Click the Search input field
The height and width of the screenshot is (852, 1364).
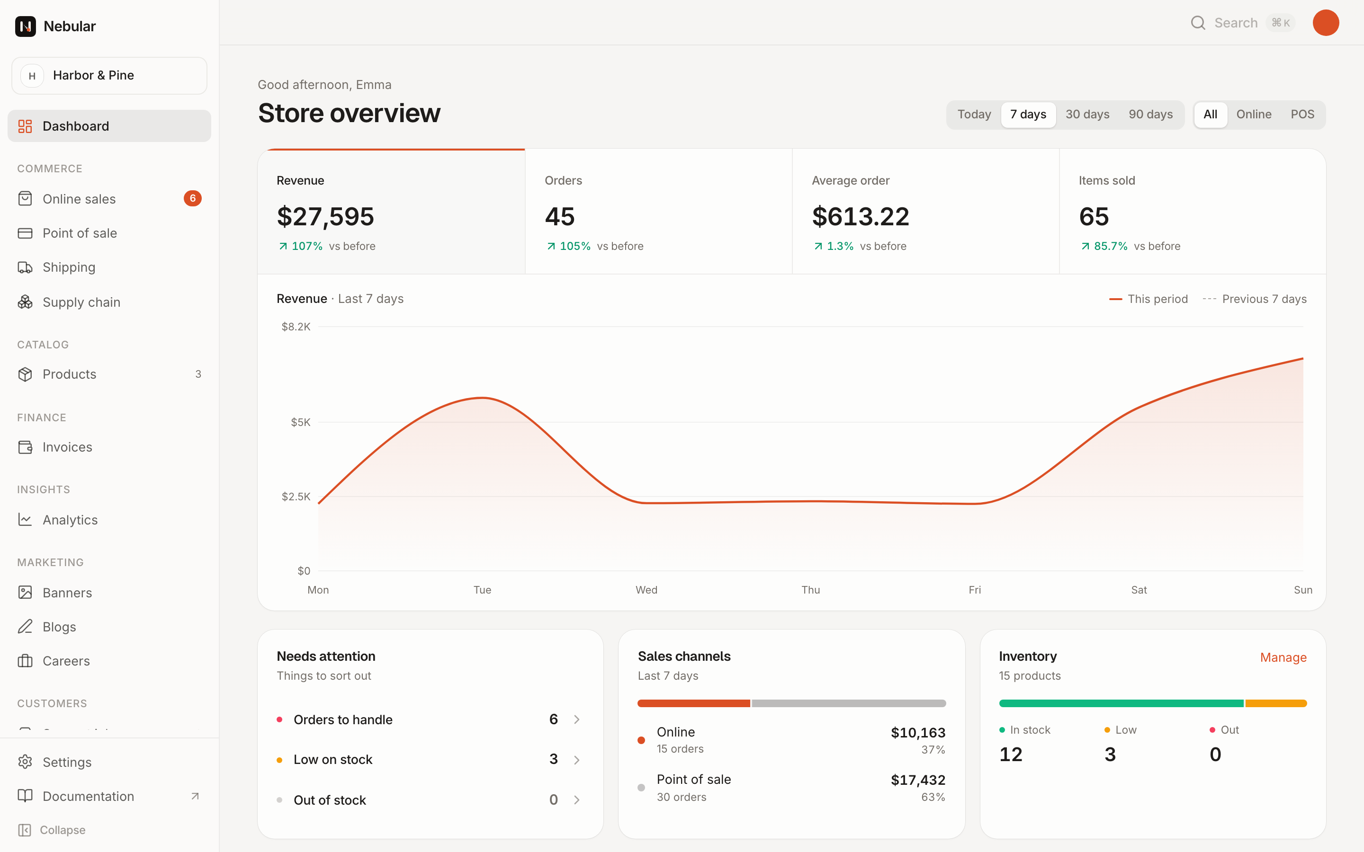pyautogui.click(x=1243, y=23)
